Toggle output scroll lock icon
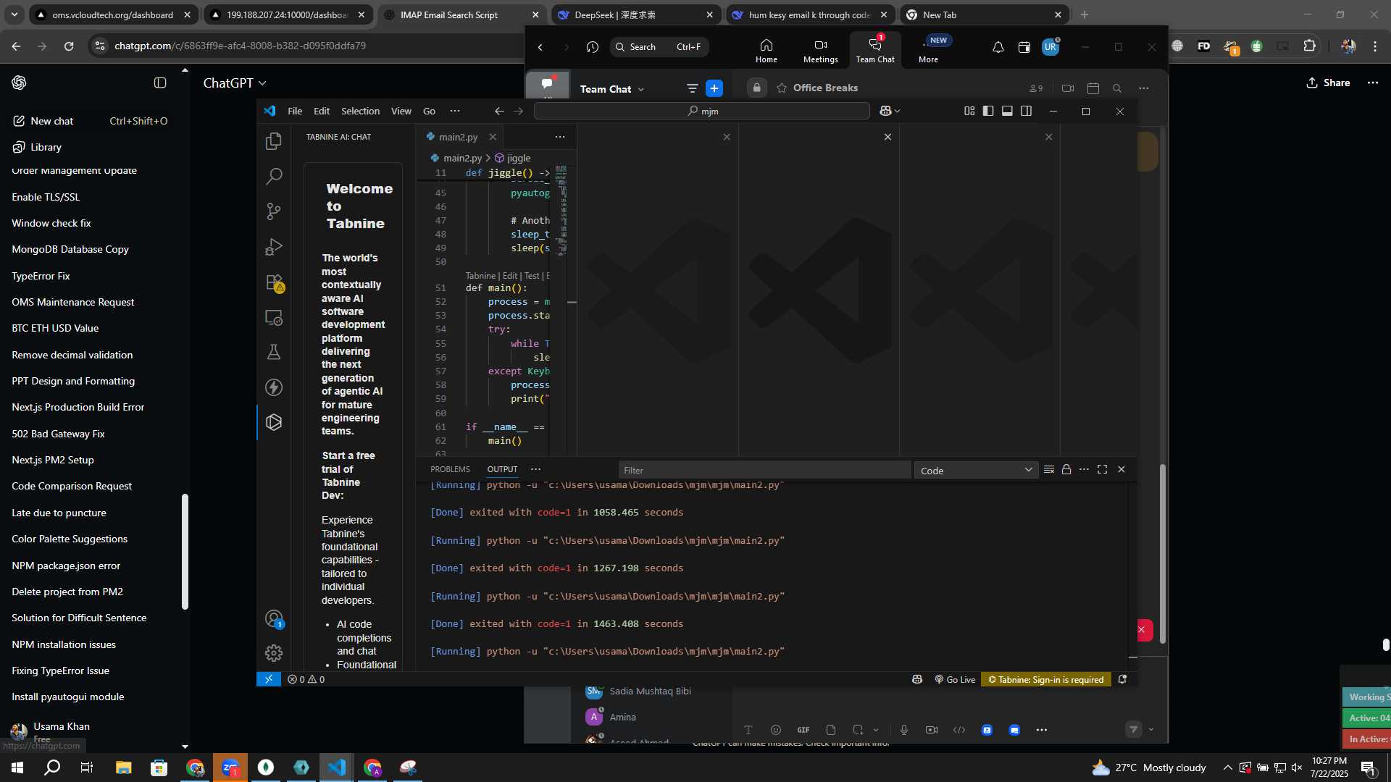The width and height of the screenshot is (1391, 782). pyautogui.click(x=1066, y=469)
